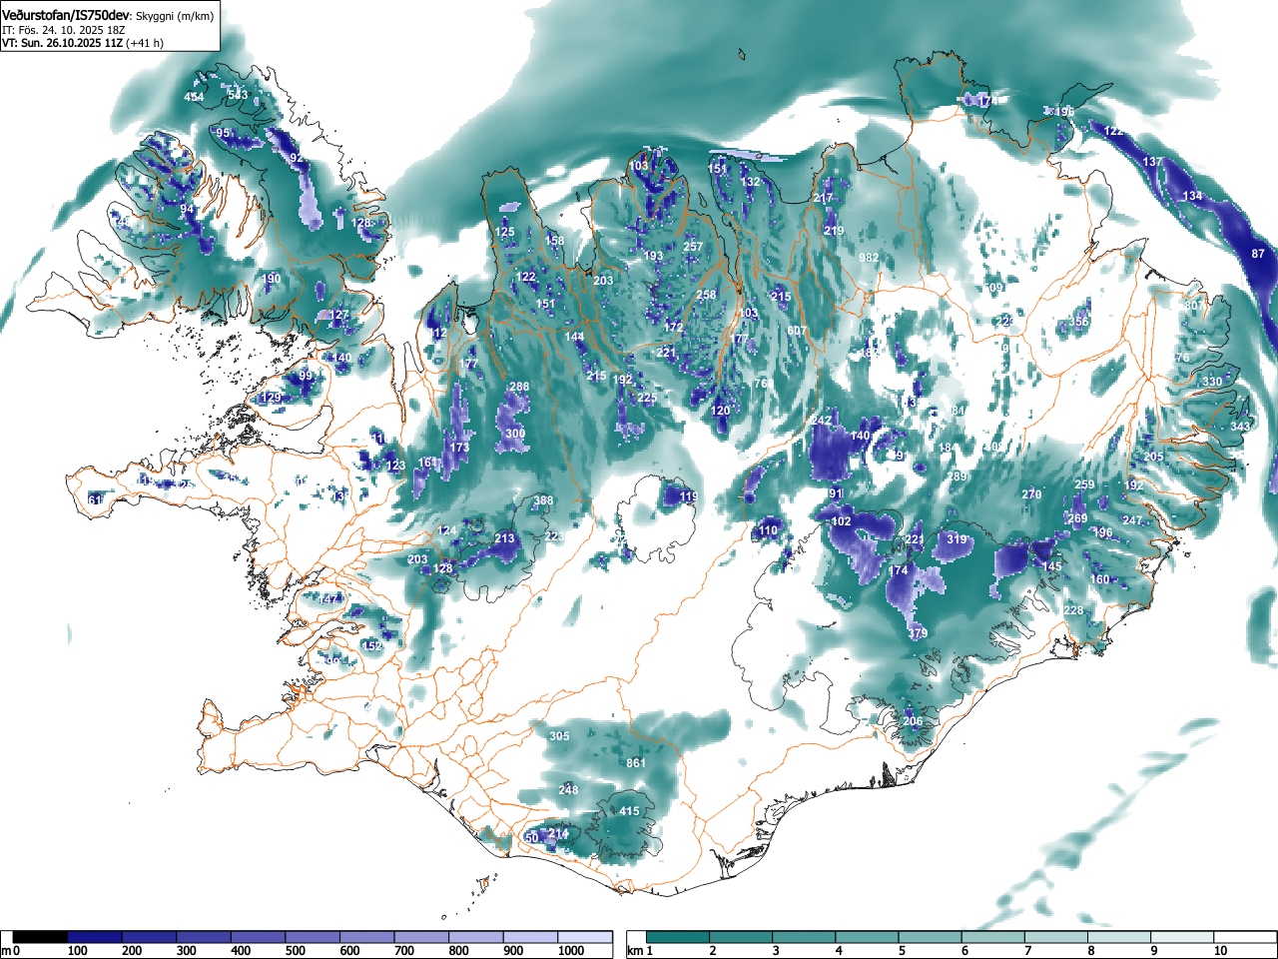Click the 415 value near the south glacier
Image resolution: width=1278 pixels, height=959 pixels.
[x=629, y=811]
